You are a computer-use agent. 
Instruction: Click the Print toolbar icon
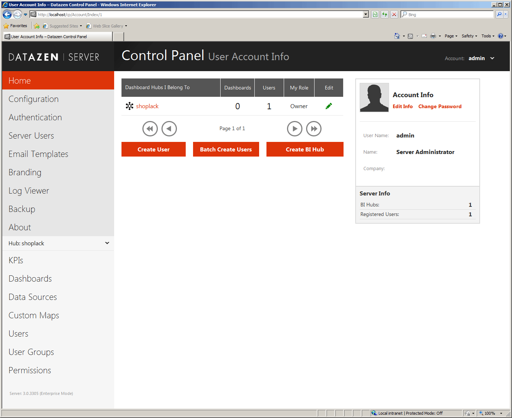point(433,36)
